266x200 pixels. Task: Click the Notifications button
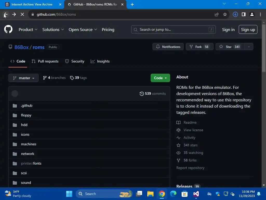click(x=168, y=47)
